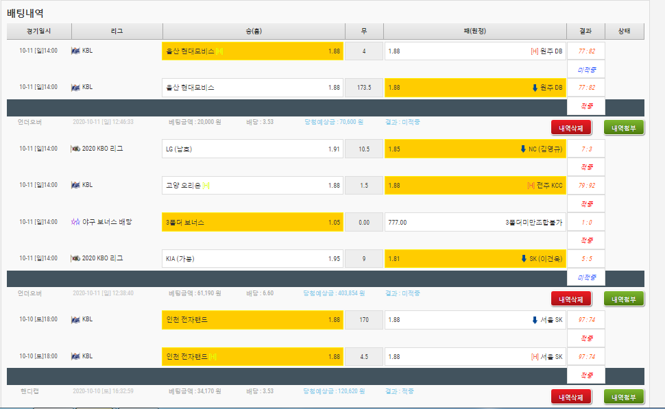Click the blue down arrow next to 원주 DB
Image resolution: width=665 pixels, height=409 pixels.
coord(535,88)
